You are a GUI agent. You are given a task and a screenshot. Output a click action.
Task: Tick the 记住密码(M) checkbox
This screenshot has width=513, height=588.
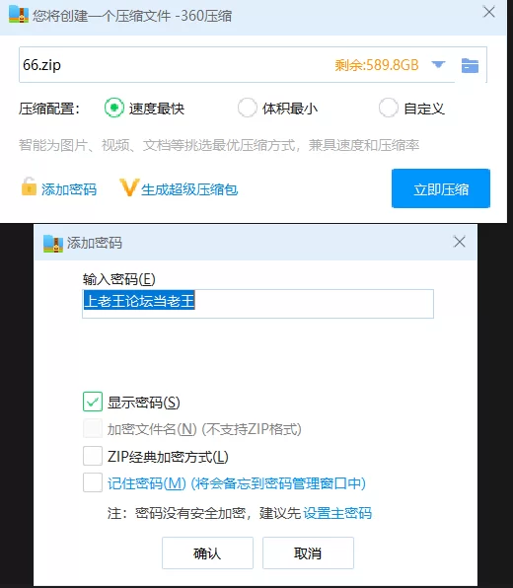pyautogui.click(x=93, y=482)
